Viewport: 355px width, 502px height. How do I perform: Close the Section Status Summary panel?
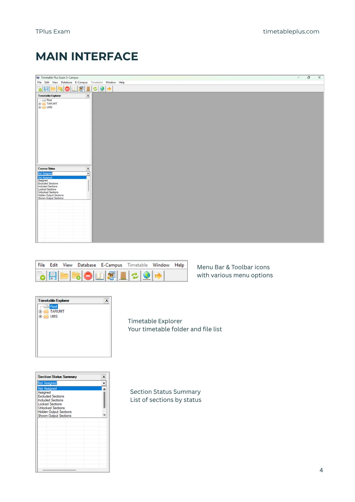point(104,377)
